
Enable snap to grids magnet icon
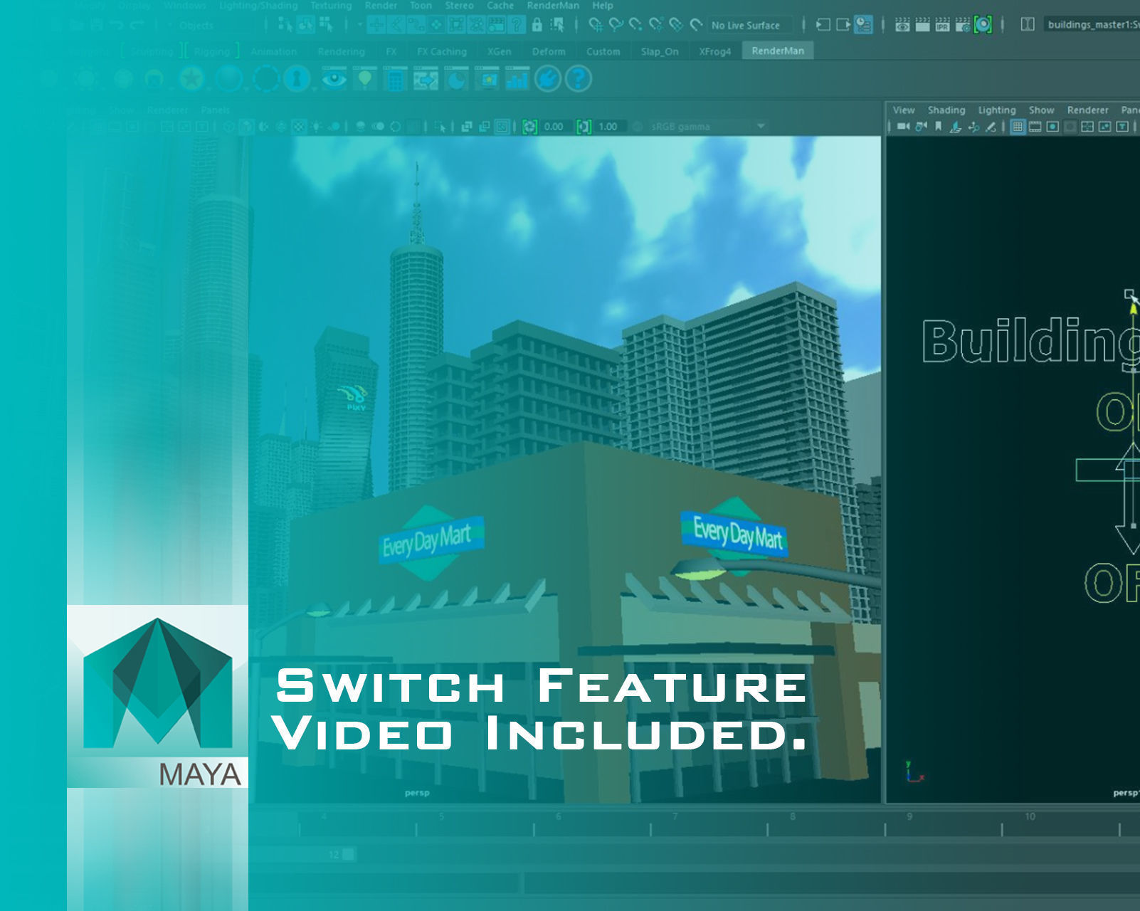[596, 26]
